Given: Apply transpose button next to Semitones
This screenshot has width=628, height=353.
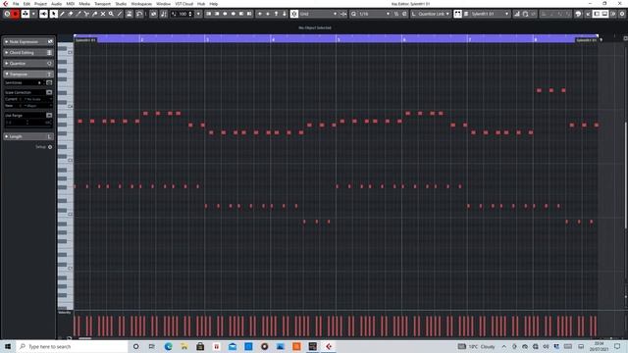Looking at the screenshot, I should (x=49, y=82).
